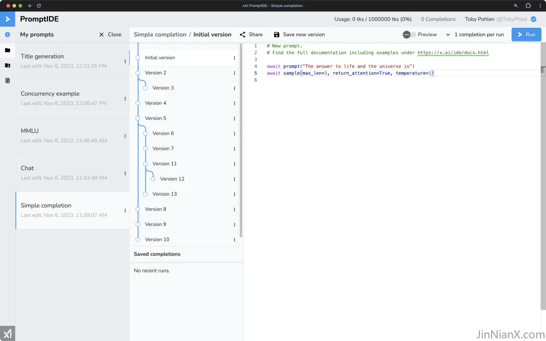
Task: Open three-dot menu for Initial version
Action: tap(235, 58)
